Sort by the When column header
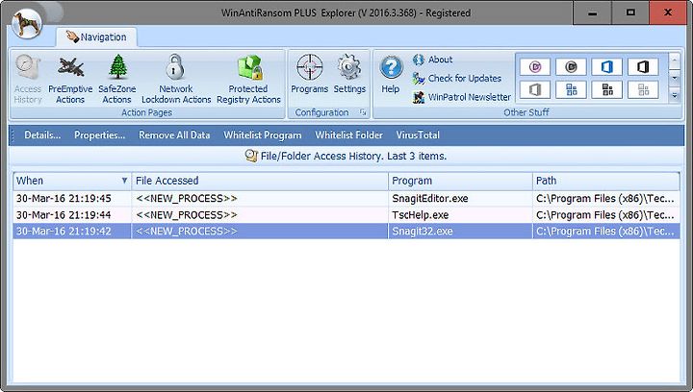The width and height of the screenshot is (693, 392). [72, 181]
